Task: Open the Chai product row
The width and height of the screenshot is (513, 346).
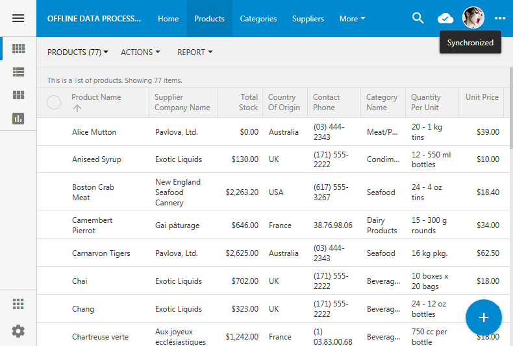Action: (273, 281)
